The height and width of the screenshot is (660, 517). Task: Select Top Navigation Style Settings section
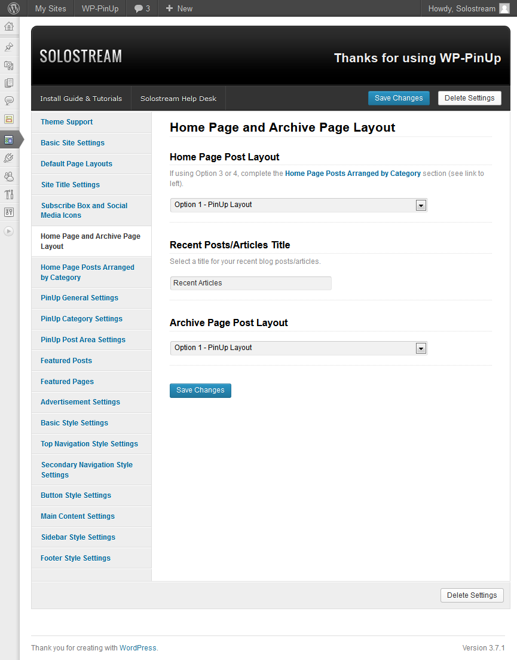[91, 444]
